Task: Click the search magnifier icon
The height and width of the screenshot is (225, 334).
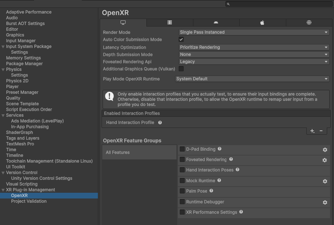Action: coord(228,4)
